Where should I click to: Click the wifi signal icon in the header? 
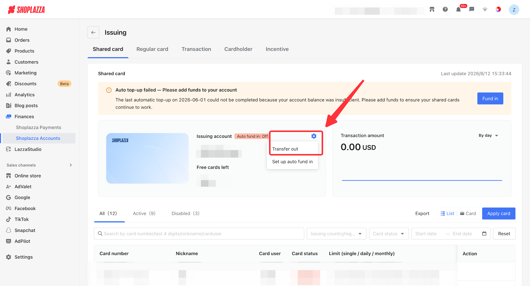click(485, 10)
